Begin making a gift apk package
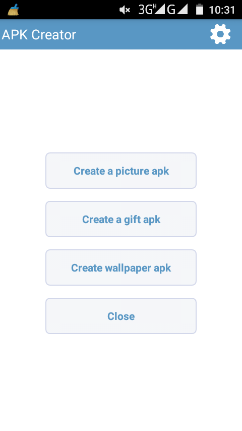The image size is (242, 431). click(x=121, y=219)
